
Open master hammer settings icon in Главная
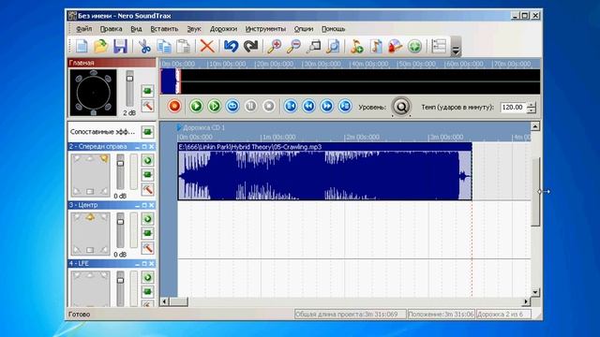(x=148, y=106)
